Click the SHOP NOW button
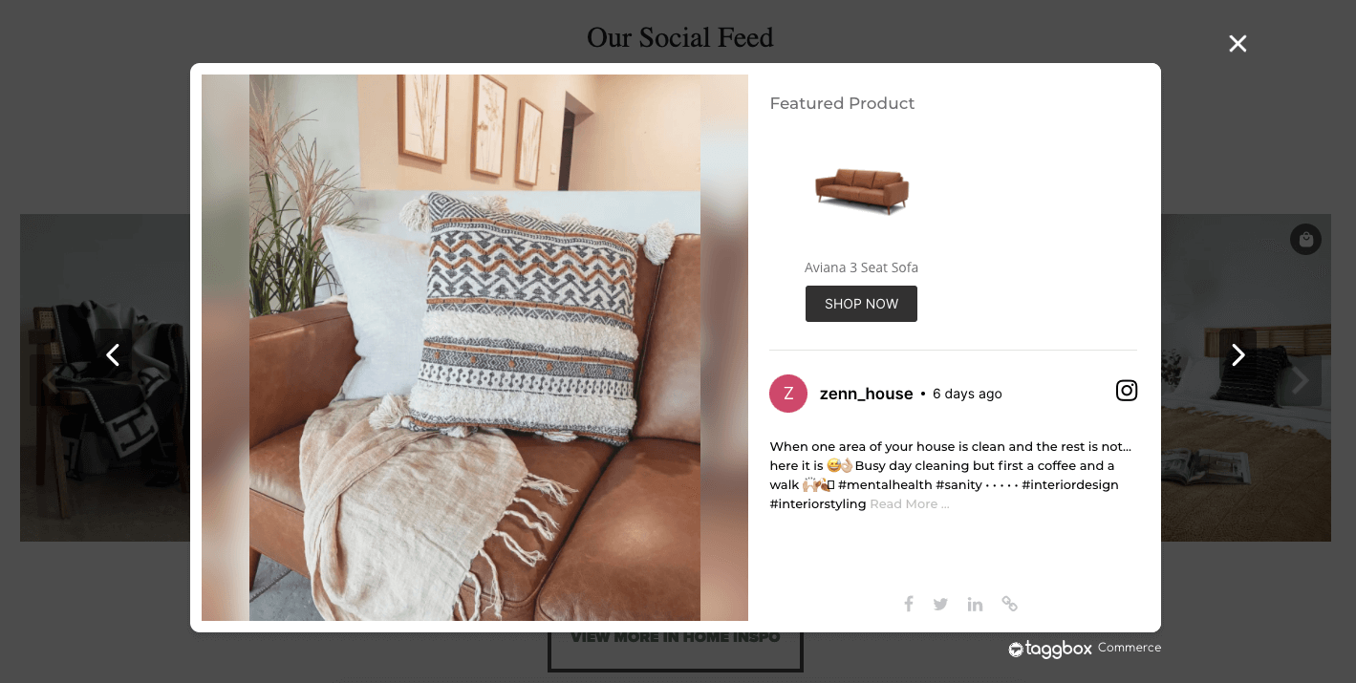 click(x=861, y=304)
